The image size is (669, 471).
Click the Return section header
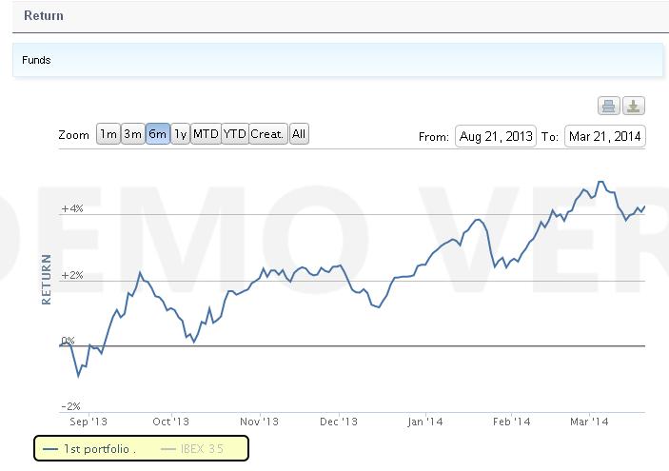click(43, 16)
